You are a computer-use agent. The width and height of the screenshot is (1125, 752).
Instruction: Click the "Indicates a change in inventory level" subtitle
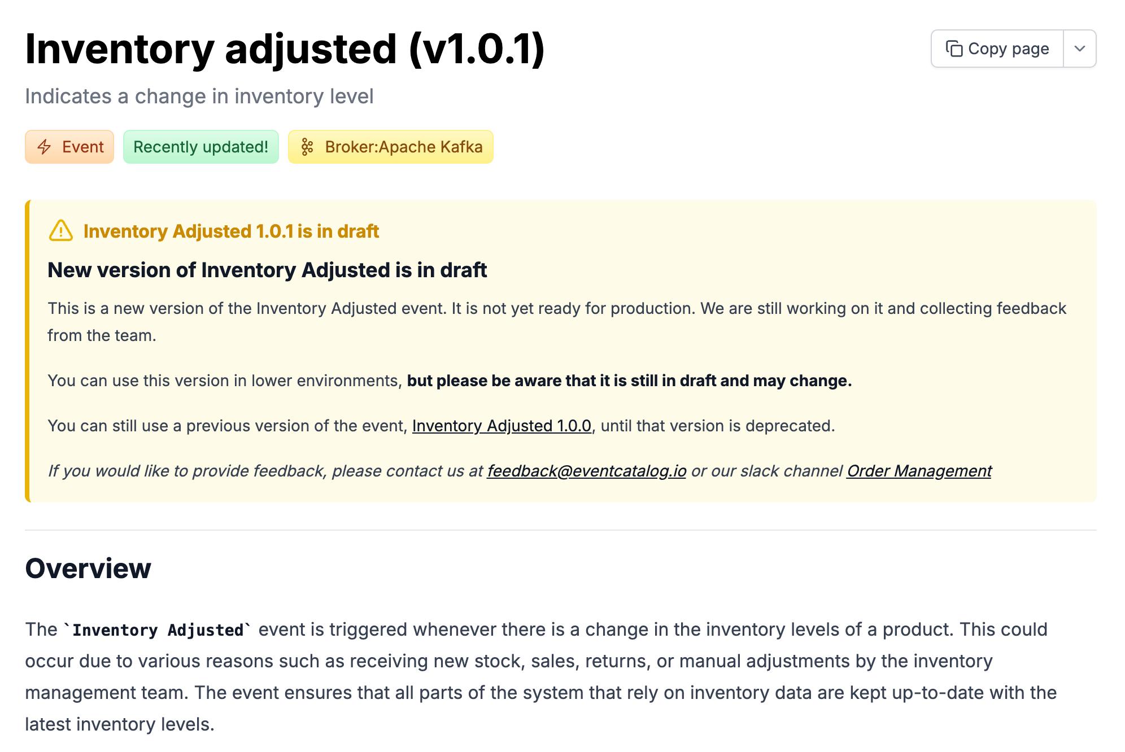[x=199, y=97]
